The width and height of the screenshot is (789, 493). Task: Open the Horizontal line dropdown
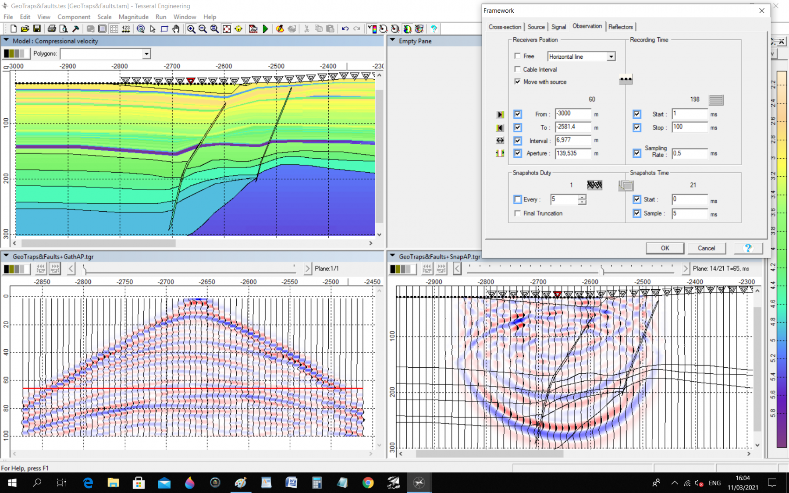[x=611, y=57]
